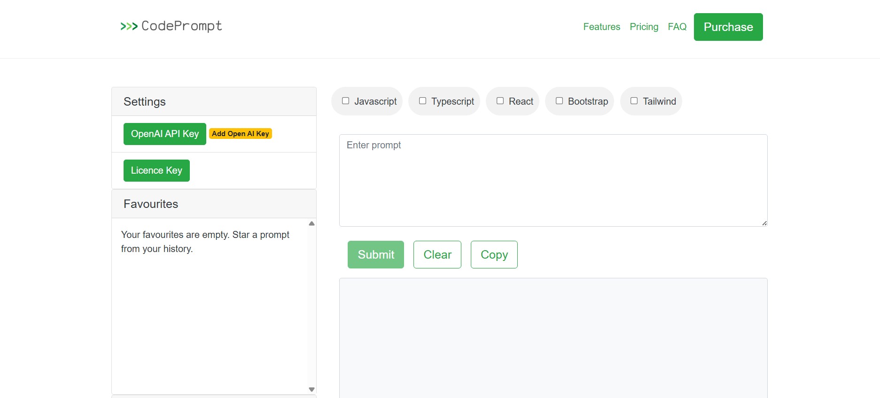Grab the prompt box resize handle
880x398 pixels.
pos(764,223)
